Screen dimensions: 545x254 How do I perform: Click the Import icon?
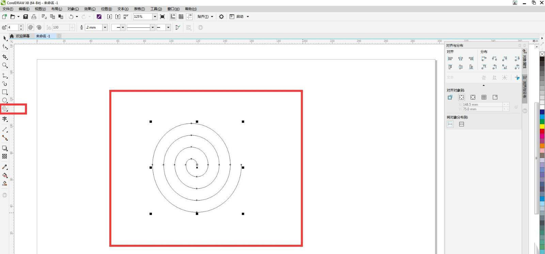click(x=109, y=16)
